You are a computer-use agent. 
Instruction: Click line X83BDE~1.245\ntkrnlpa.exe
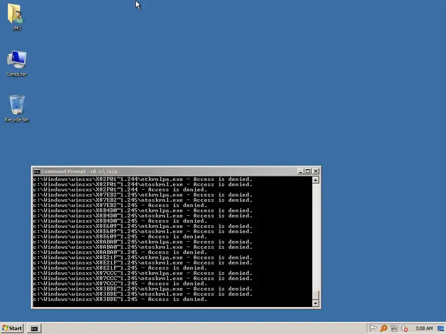[x=143, y=289]
